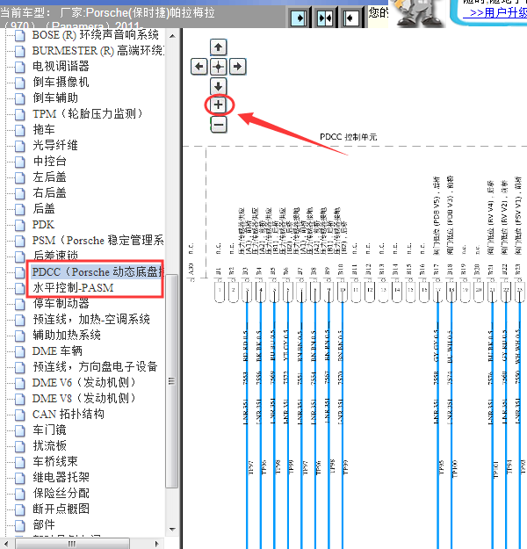Select 光导纤维 in the tree

55,145
